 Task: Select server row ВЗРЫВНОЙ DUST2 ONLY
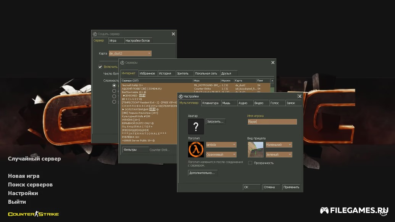[x=149, y=123]
